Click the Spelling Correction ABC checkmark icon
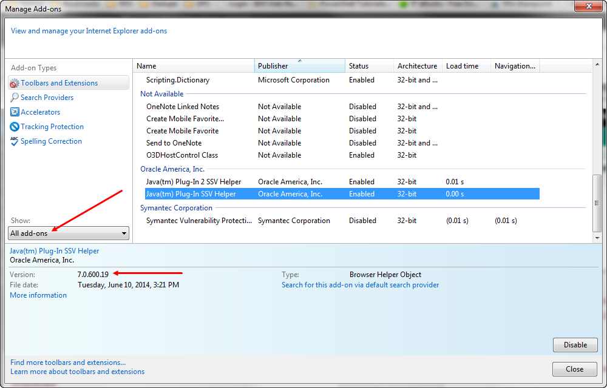607x388 pixels. (15, 141)
